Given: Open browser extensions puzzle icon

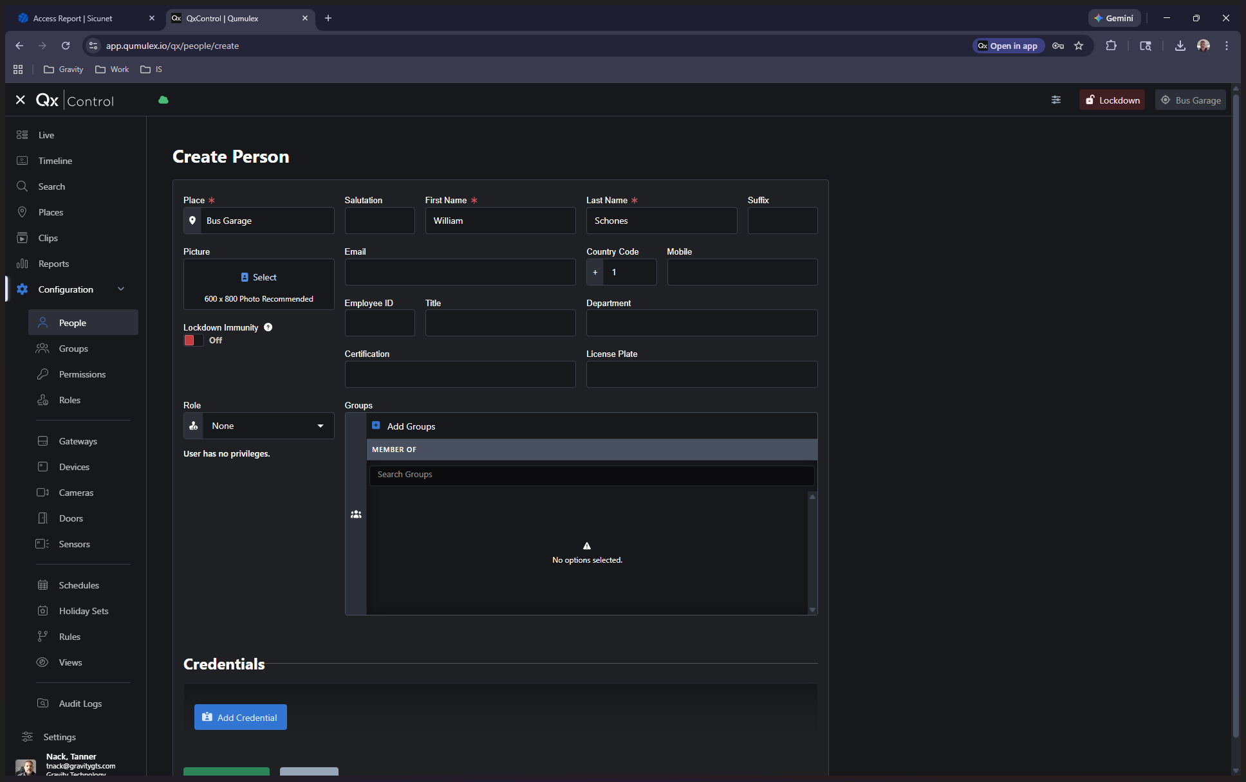Looking at the screenshot, I should click(1111, 46).
